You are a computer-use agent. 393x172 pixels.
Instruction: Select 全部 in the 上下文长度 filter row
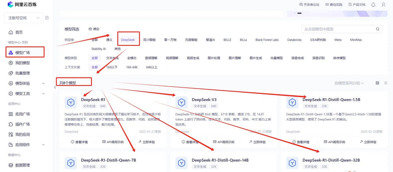[95, 67]
